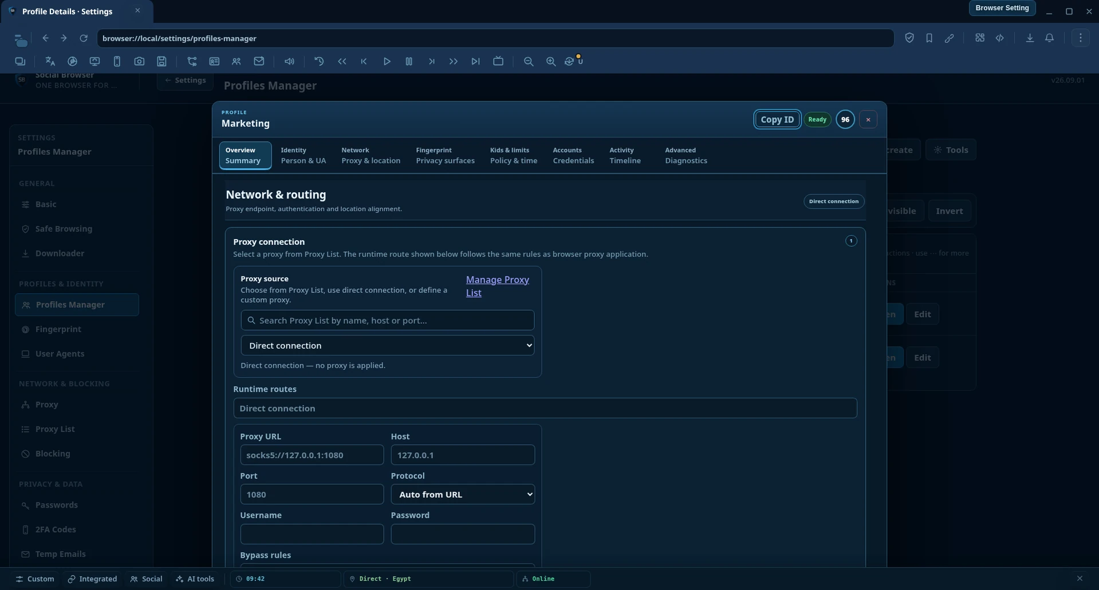Switch to Kids & limits tab
Screen dimensions: 1099x590
coord(513,156)
